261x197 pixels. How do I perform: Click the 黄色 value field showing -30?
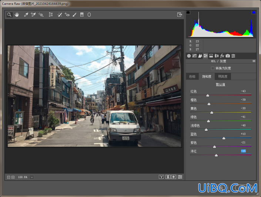point(245,108)
